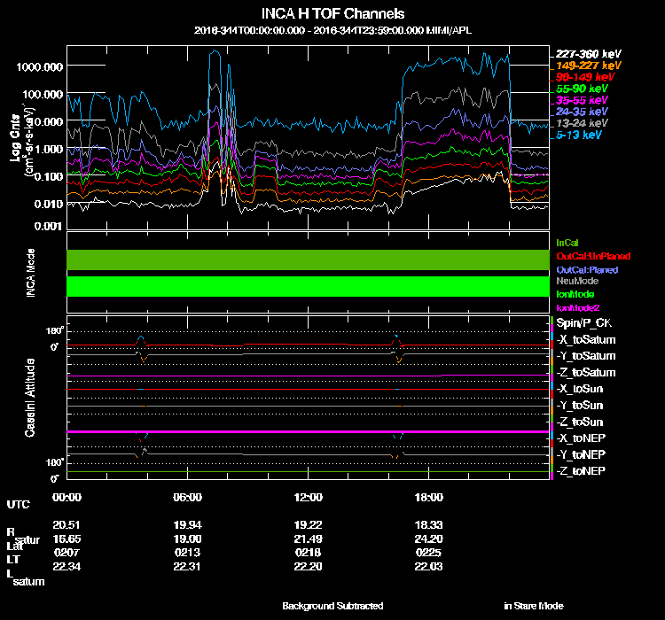Click the L value 22.03
Viewport: 665px width, 620px height.
click(429, 566)
